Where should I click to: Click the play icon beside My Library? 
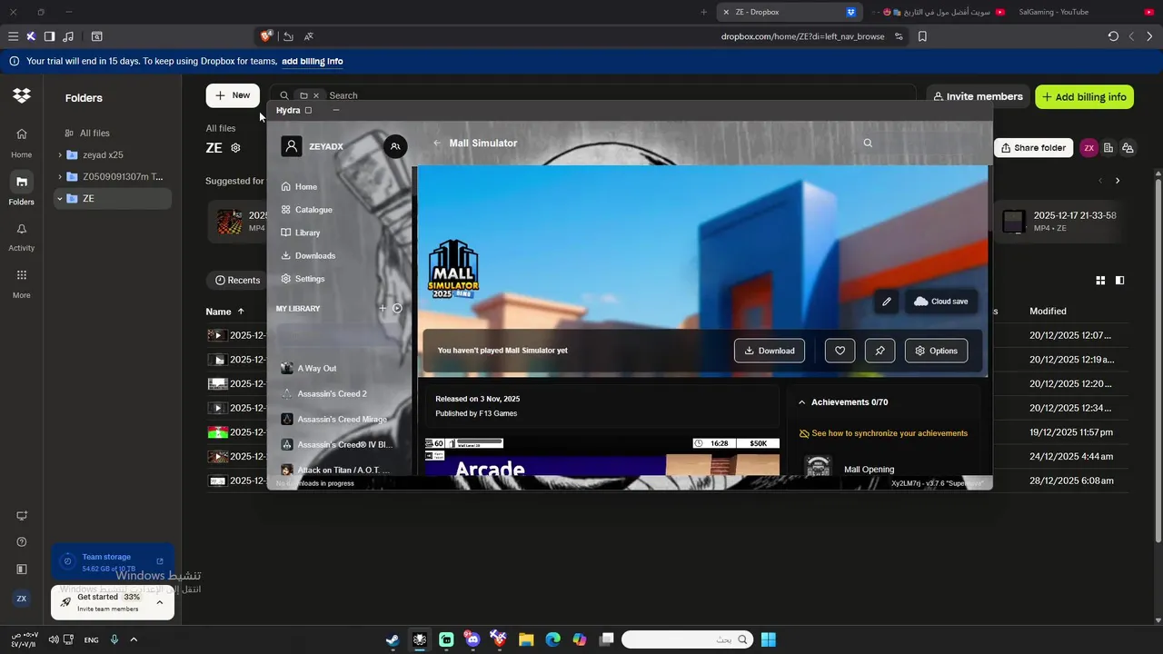pyautogui.click(x=397, y=309)
